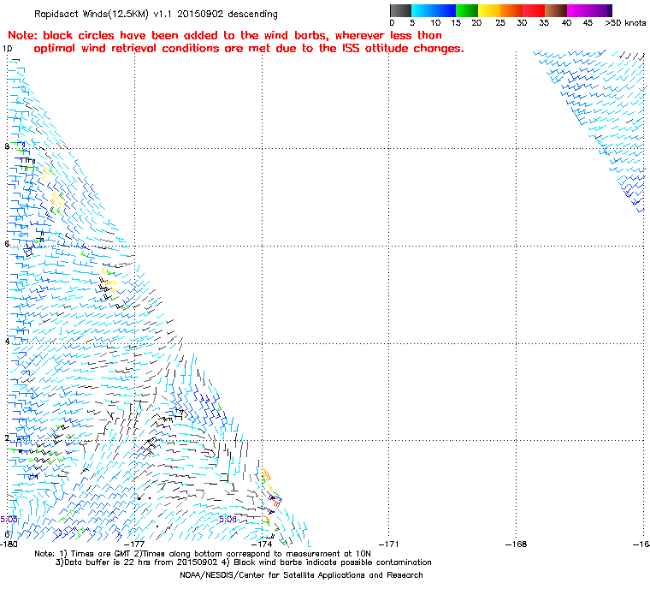Click the '>50 knots' legend label
Viewport: 650px width, 589px height.
625,23
